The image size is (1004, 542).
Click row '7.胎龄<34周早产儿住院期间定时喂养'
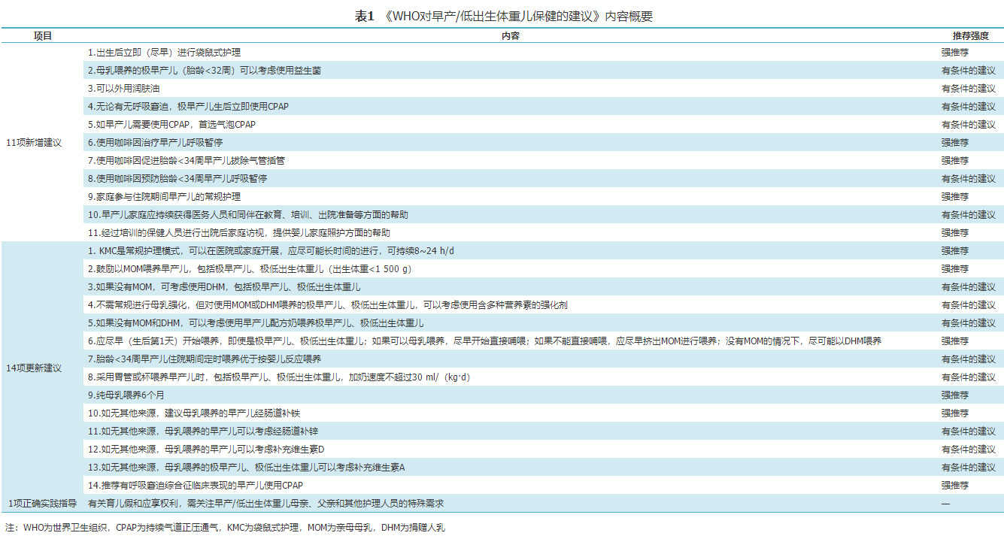click(x=205, y=359)
